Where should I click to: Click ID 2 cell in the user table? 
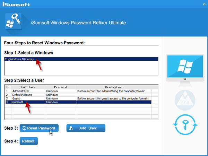coord(8,95)
